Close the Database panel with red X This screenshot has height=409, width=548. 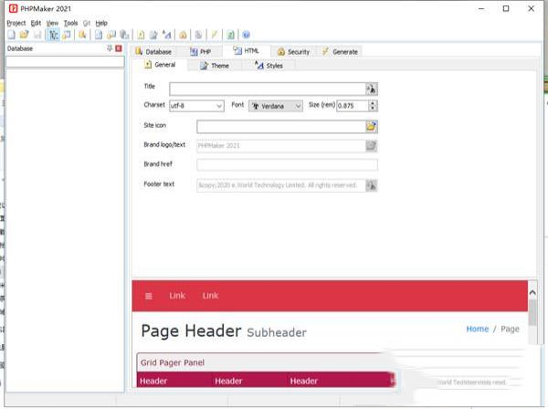(119, 48)
